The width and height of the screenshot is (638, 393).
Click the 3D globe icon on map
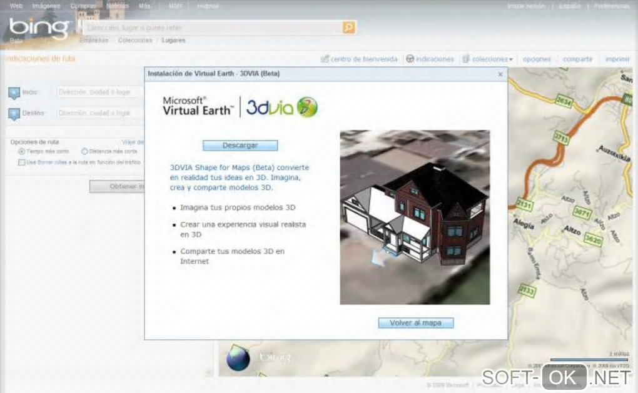tap(238, 358)
